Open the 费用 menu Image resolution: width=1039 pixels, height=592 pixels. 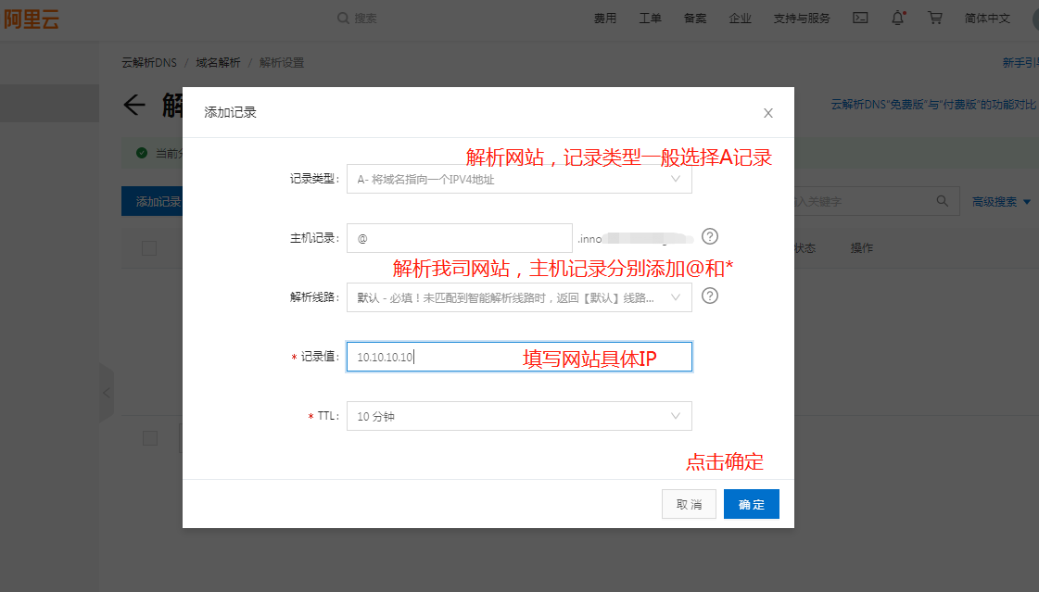pos(605,19)
